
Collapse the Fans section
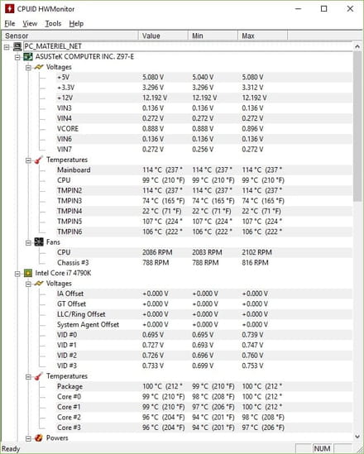(x=28, y=242)
